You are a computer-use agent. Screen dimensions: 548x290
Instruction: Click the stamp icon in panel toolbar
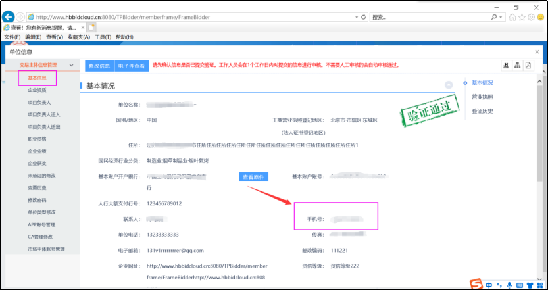tap(507, 65)
